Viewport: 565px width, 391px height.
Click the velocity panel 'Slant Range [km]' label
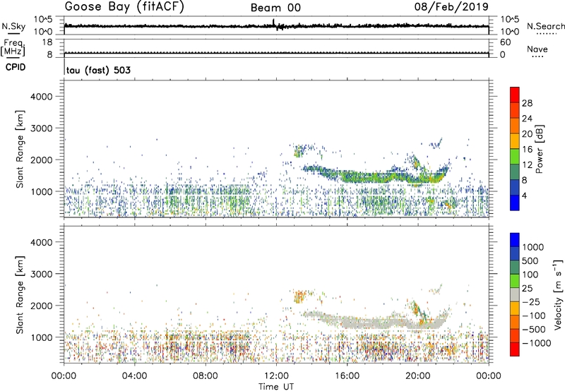(x=20, y=295)
